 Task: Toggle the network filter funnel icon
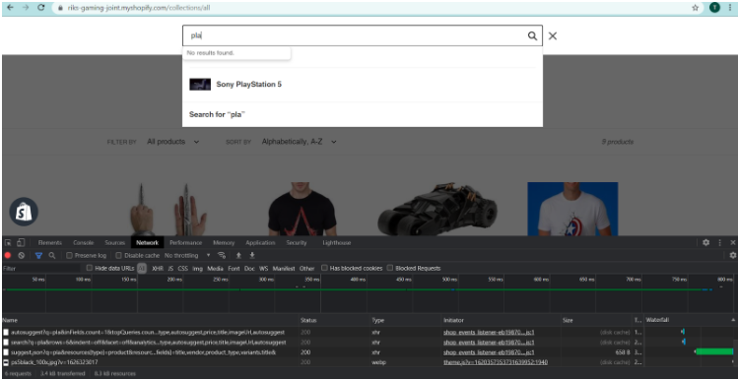click(38, 255)
